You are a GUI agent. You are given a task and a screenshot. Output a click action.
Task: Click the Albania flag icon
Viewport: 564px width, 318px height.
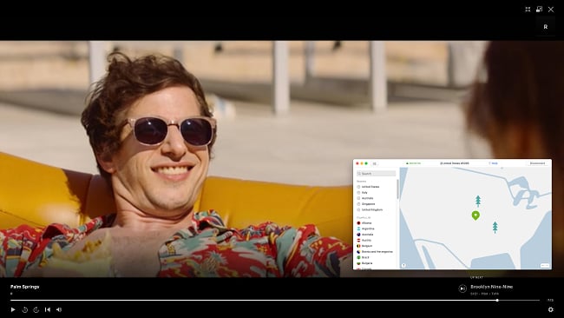(358, 223)
